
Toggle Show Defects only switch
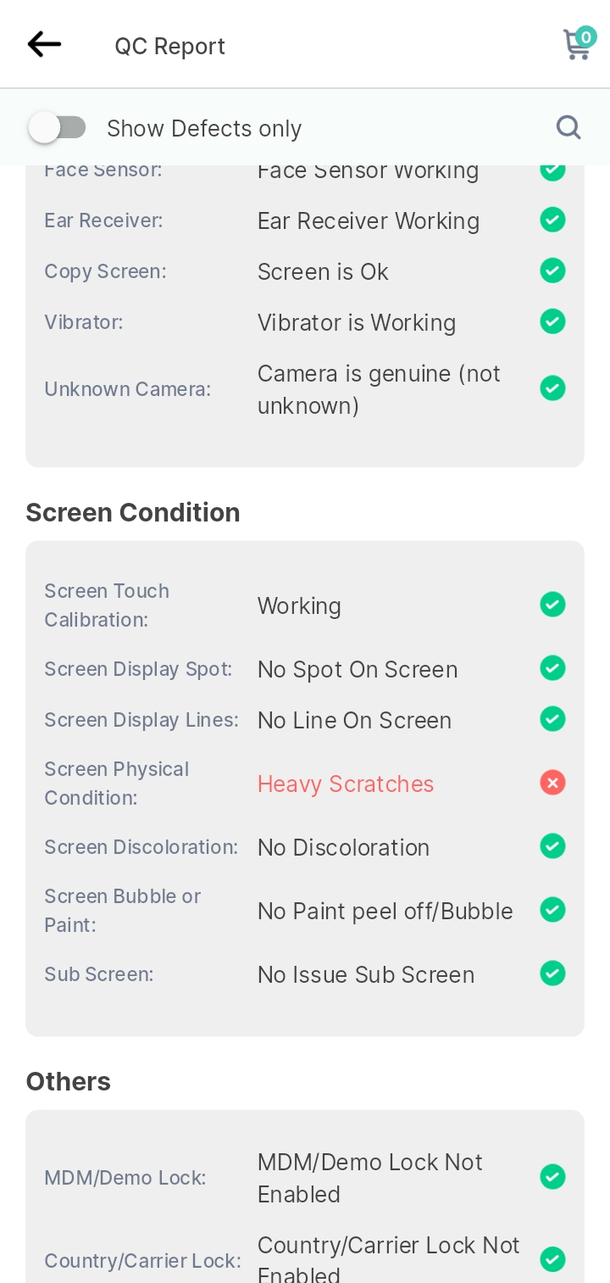click(x=58, y=128)
